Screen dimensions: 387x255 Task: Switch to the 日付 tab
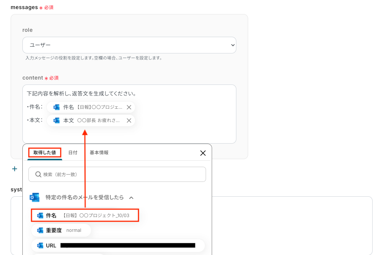pyautogui.click(x=73, y=153)
